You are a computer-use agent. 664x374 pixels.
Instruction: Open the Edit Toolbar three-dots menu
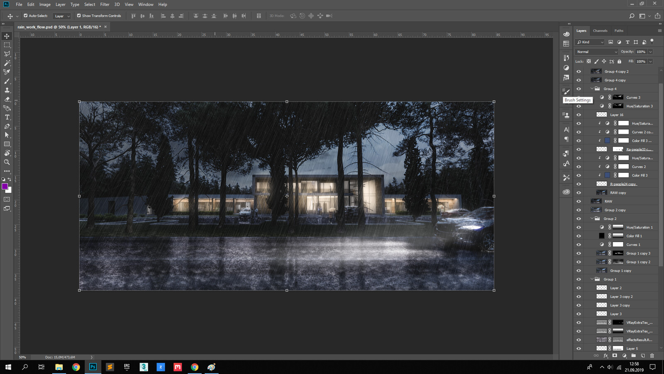(7, 171)
